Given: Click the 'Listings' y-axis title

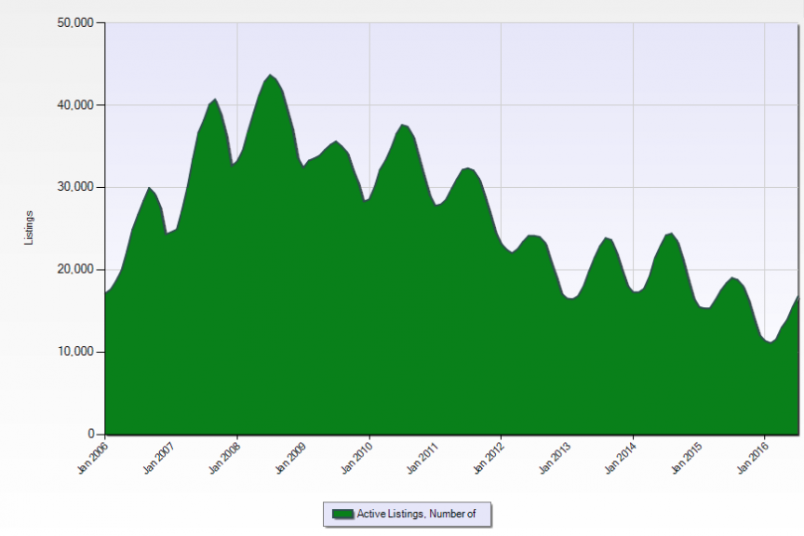Looking at the screenshot, I should tap(29, 228).
